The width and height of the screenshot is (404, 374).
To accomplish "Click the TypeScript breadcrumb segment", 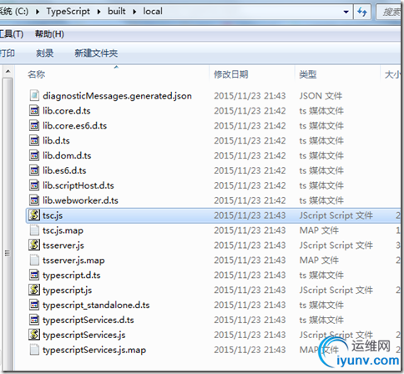I will point(68,12).
